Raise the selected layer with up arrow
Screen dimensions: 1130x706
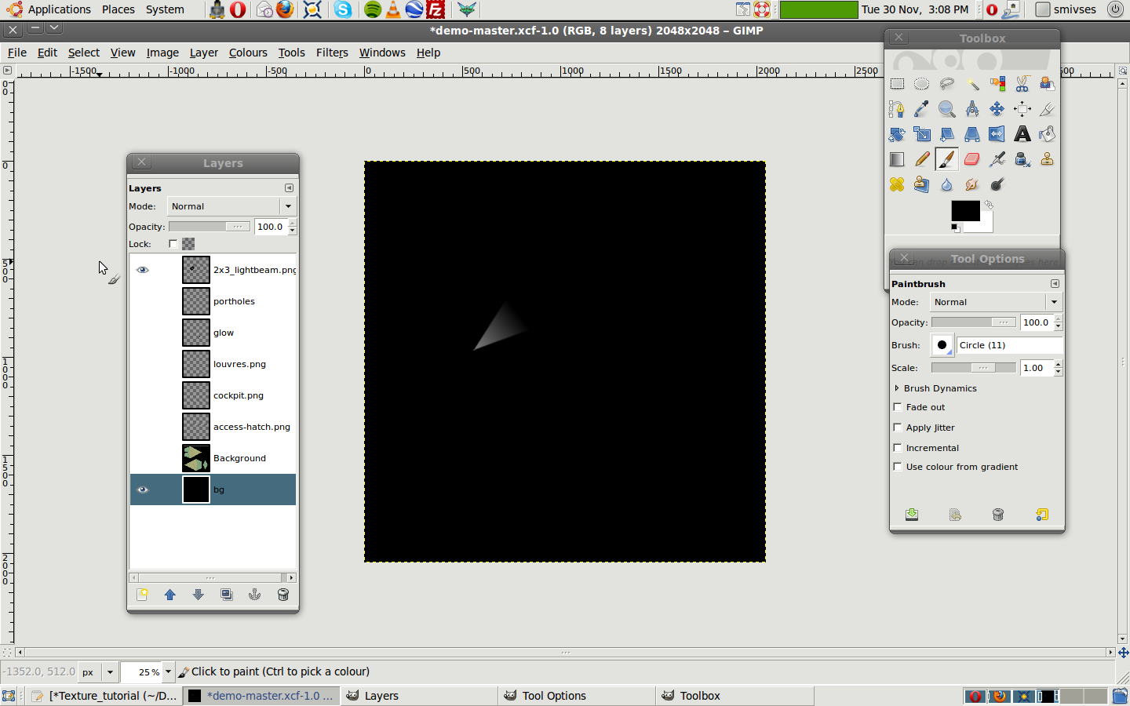pyautogui.click(x=170, y=595)
